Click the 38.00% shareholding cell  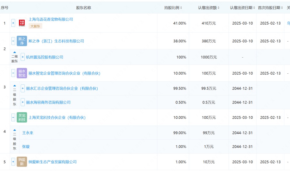coord(180,41)
